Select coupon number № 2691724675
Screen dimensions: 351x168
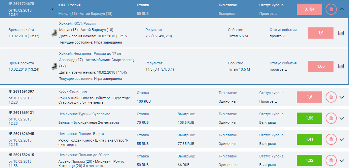click(21, 4)
